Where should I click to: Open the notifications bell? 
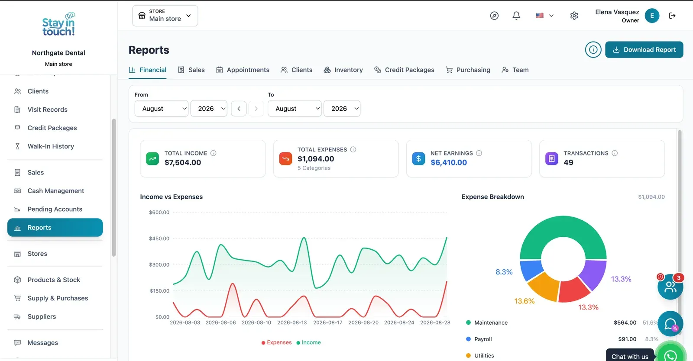click(516, 16)
